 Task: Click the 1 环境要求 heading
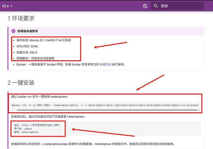tap(21, 18)
